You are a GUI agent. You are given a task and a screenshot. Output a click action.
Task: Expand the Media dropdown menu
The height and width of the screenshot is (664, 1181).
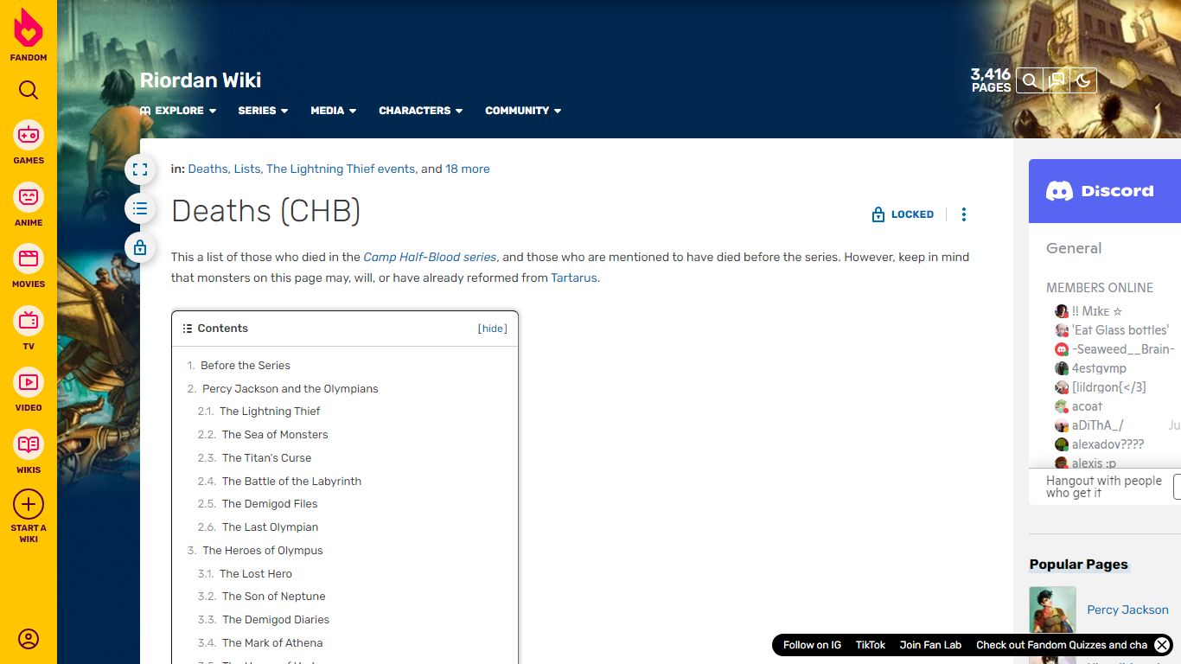334,111
